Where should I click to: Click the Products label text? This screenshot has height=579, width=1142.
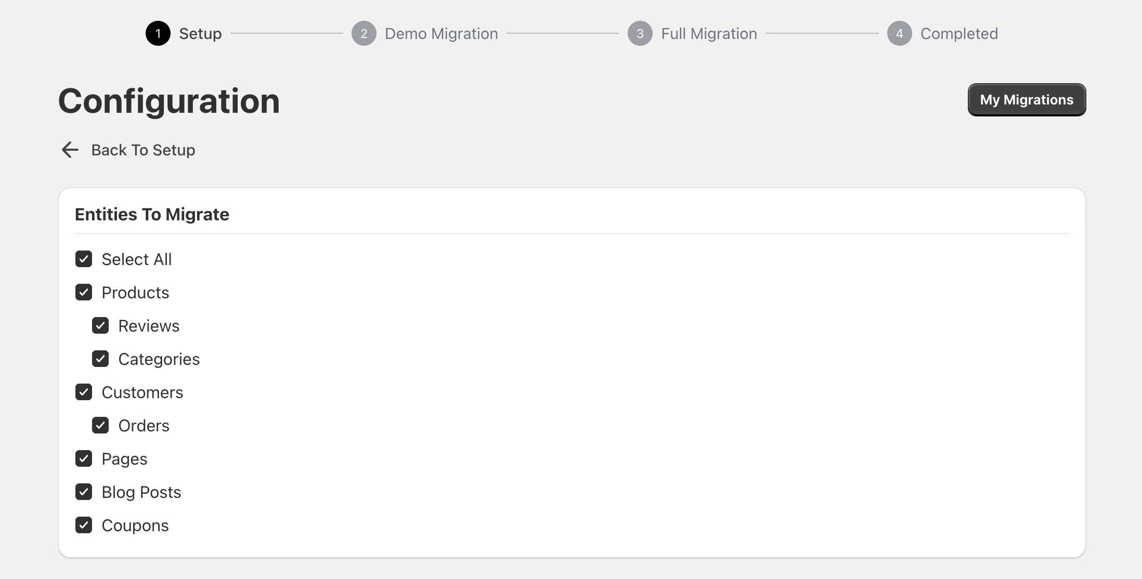(x=135, y=293)
